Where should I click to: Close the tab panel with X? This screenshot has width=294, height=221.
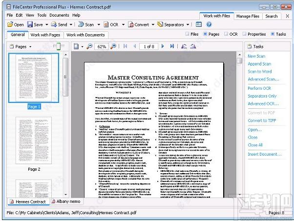[287, 16]
